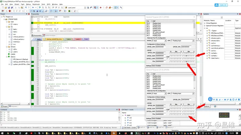Click the Paste toolbar icon
241x135 pixels.
22,7
